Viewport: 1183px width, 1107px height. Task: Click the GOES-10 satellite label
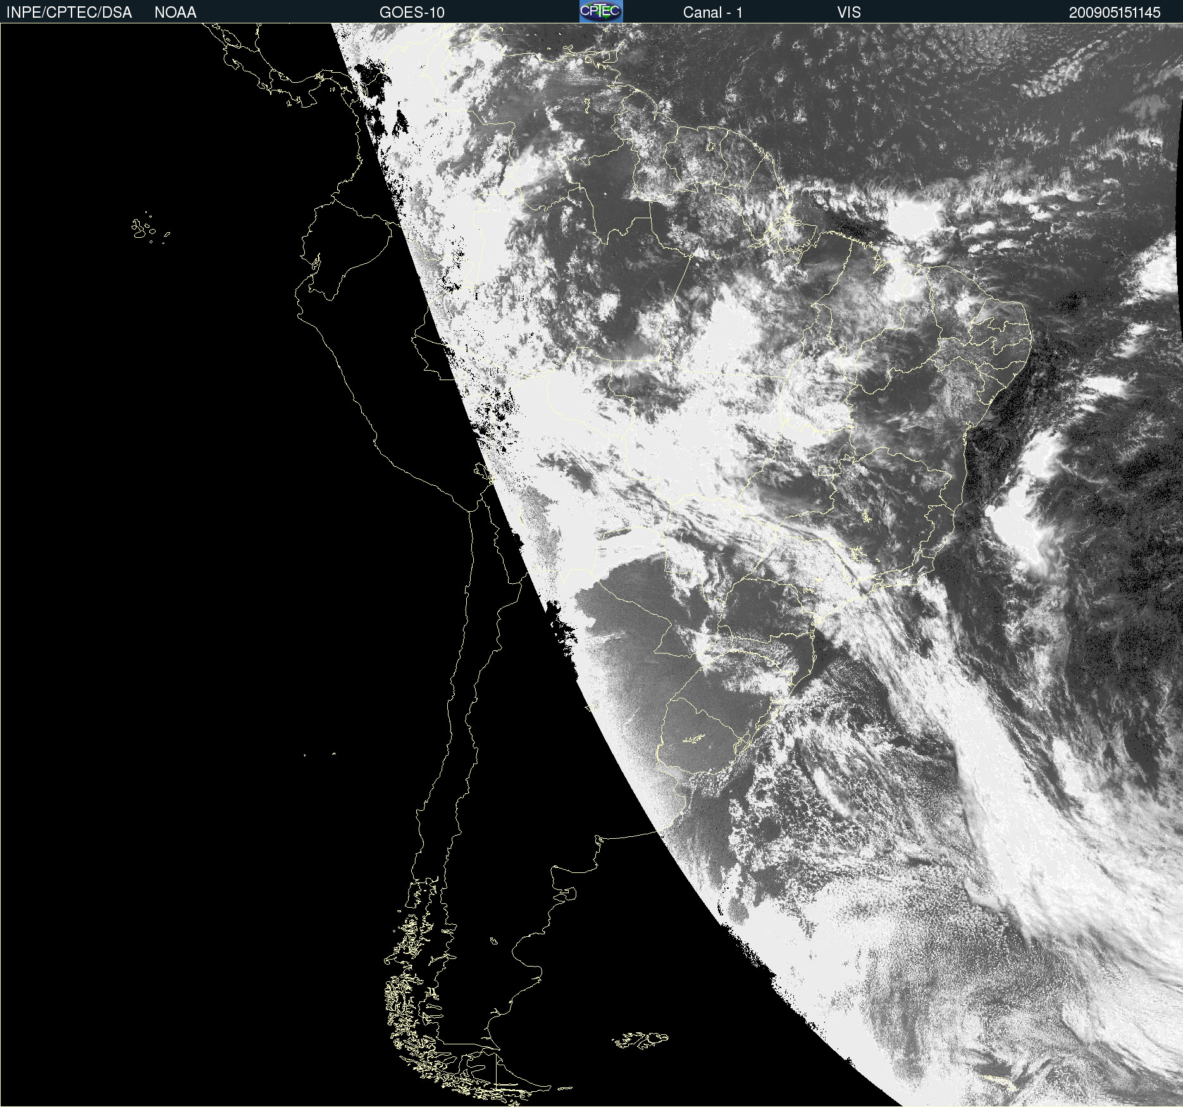point(412,13)
